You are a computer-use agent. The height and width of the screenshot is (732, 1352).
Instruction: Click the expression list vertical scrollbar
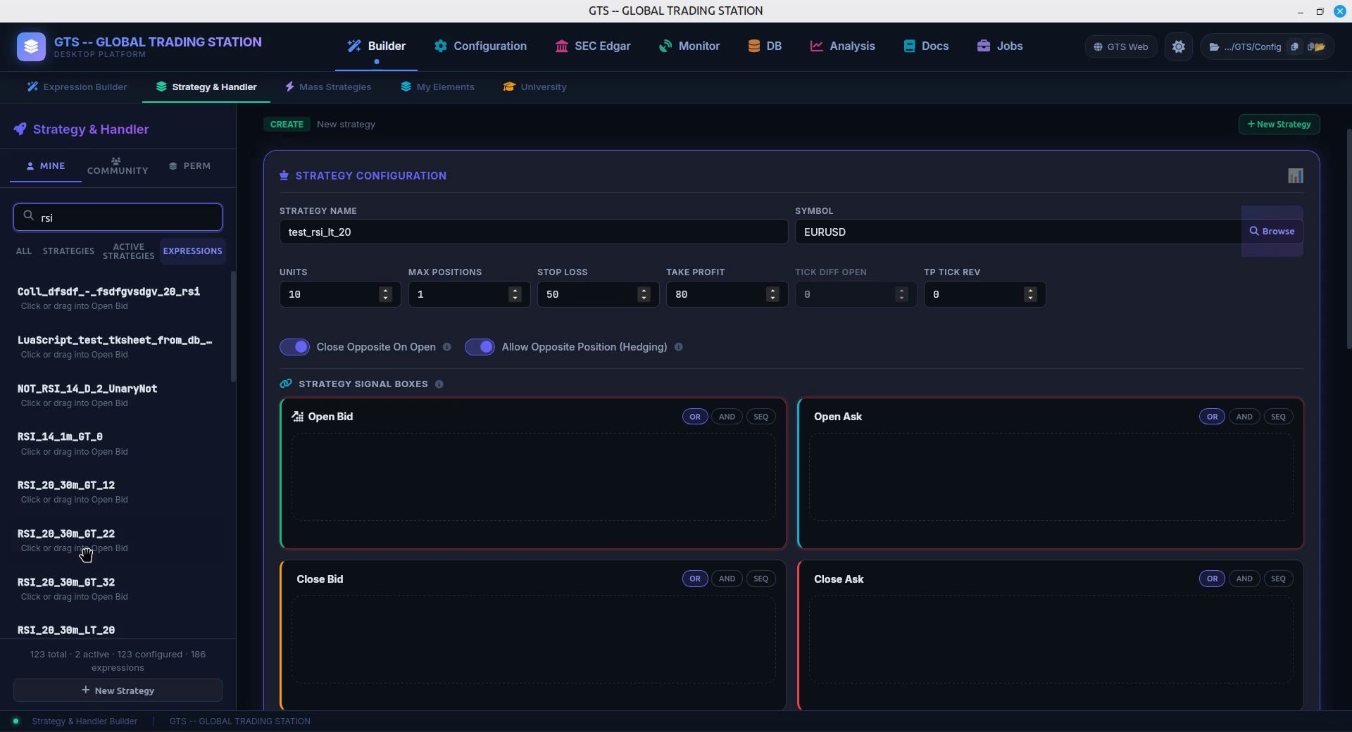coord(233,327)
